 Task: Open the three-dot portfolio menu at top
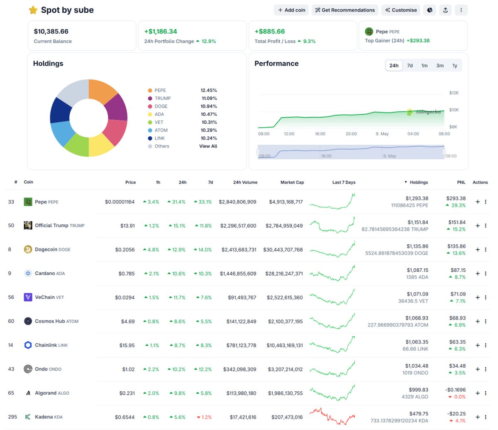(461, 10)
